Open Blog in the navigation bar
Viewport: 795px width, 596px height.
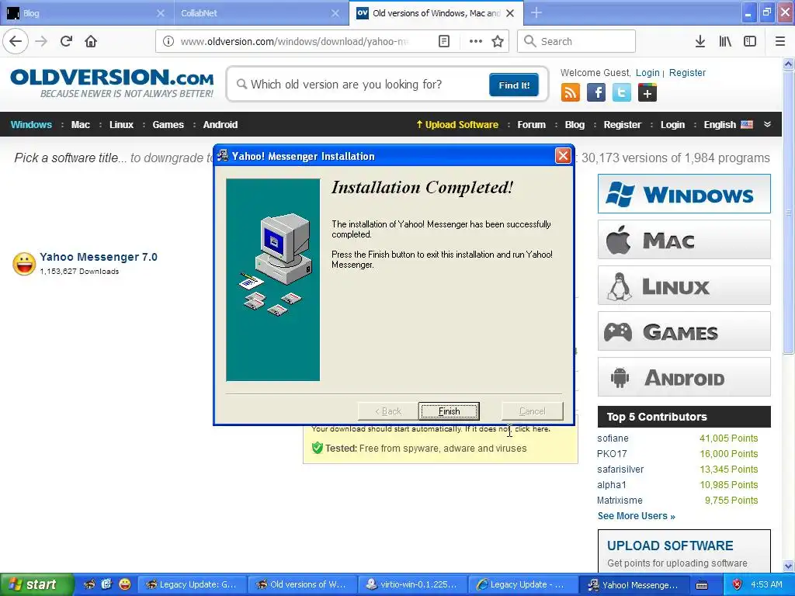click(x=575, y=125)
